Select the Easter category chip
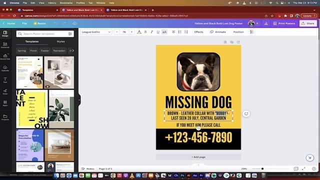The image size is (320, 180). [x=45, y=50]
